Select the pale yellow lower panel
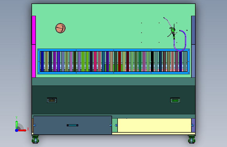 pos(154,125)
